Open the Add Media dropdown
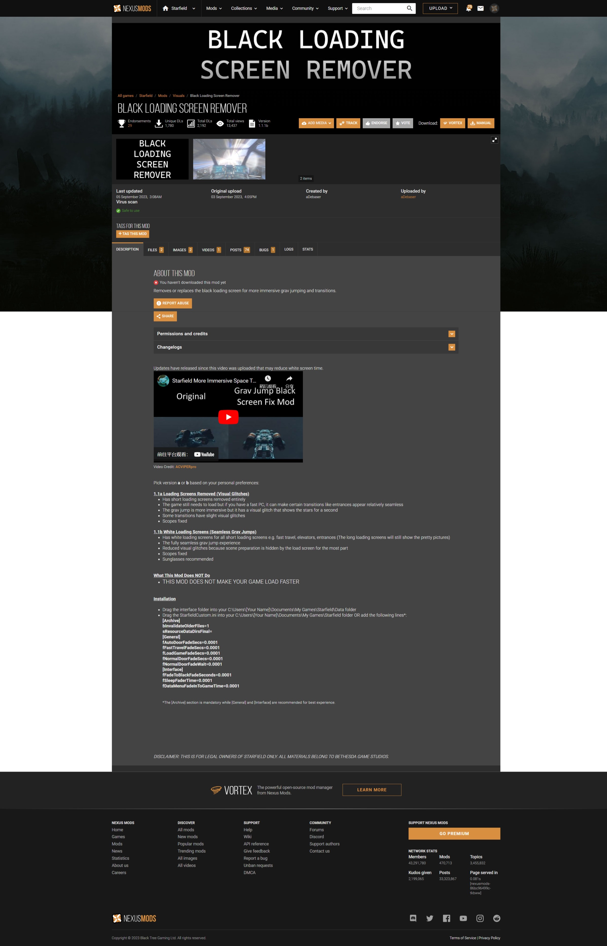The height and width of the screenshot is (946, 607). pos(316,123)
